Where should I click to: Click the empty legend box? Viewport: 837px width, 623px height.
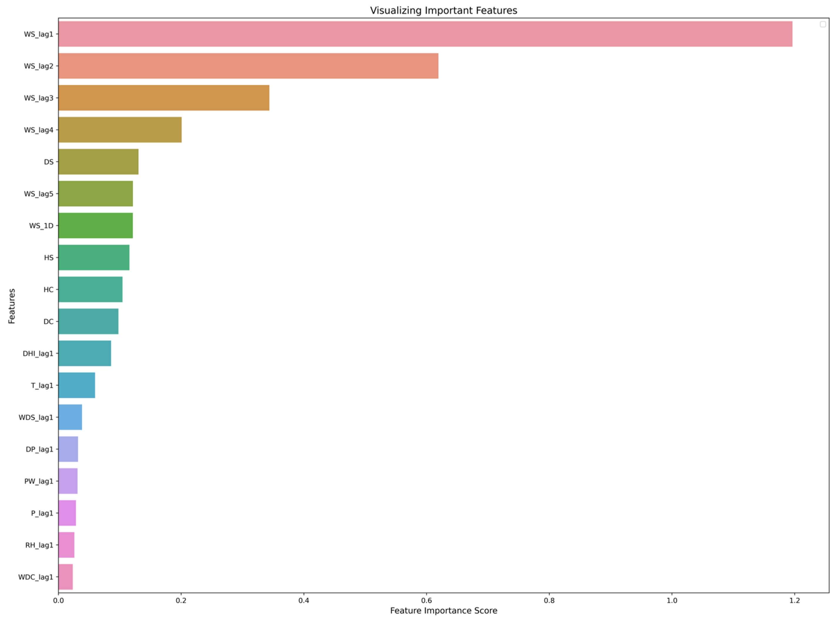[x=823, y=24]
